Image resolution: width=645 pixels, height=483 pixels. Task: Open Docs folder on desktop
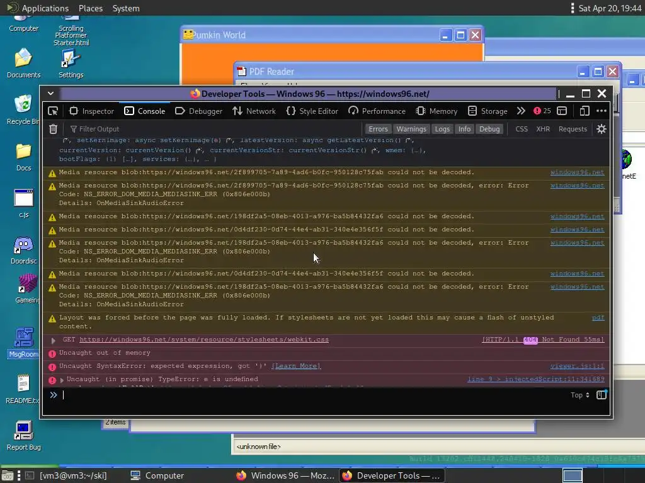coord(23,157)
